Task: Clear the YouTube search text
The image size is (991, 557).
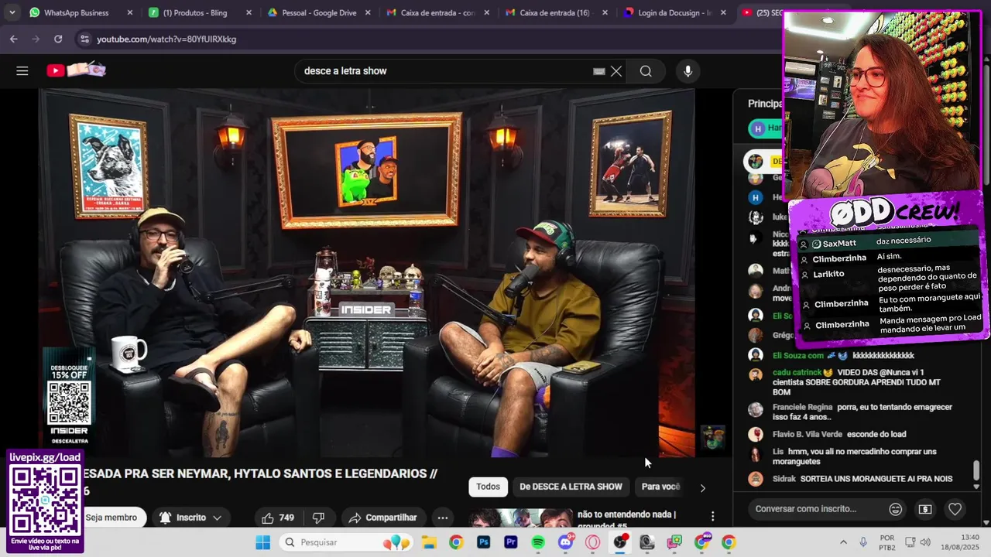Action: click(616, 71)
